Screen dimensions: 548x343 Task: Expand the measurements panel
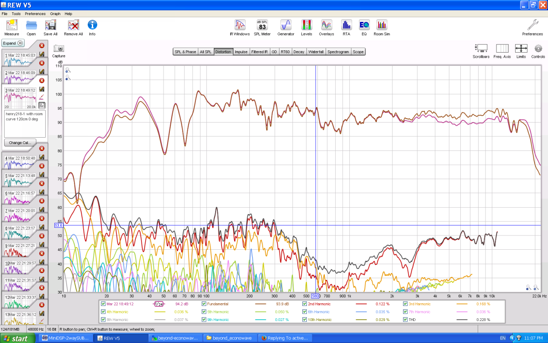[x=13, y=43]
